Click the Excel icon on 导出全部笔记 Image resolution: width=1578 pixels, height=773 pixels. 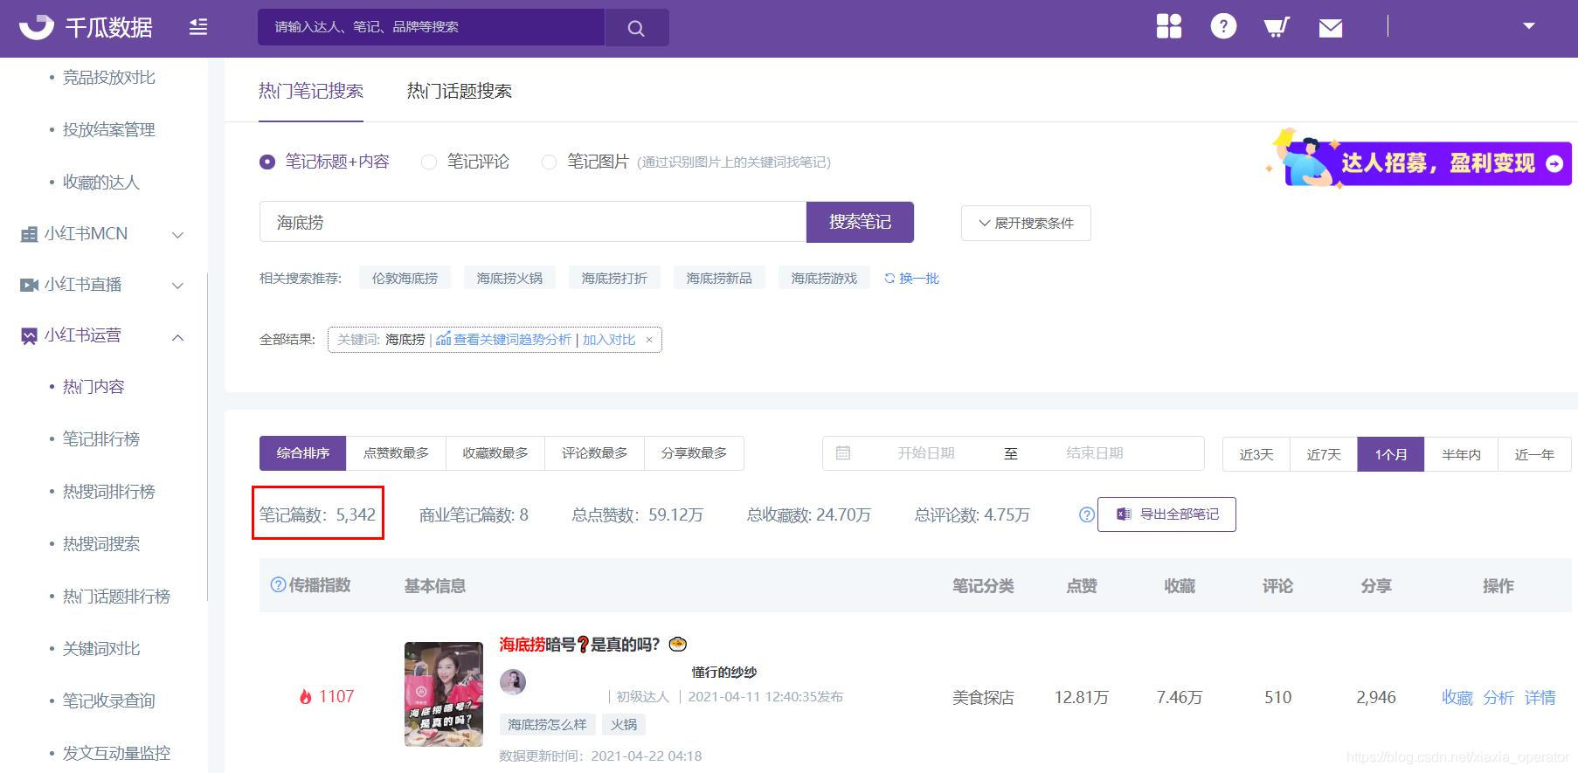[1124, 514]
